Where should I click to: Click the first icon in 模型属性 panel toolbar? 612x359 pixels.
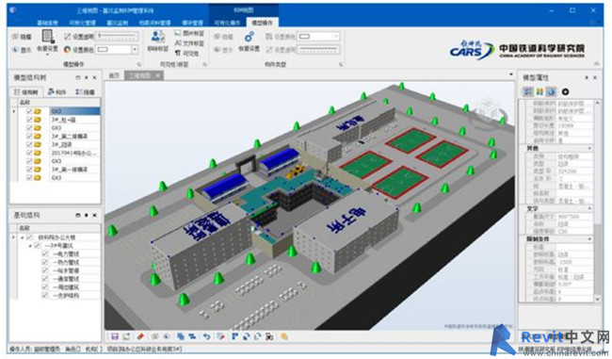[x=527, y=91]
